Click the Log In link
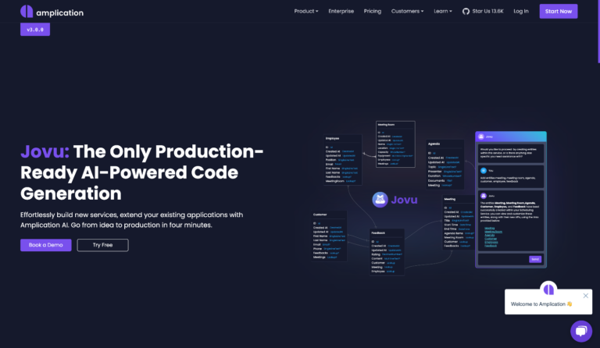600x348 pixels. coord(521,12)
